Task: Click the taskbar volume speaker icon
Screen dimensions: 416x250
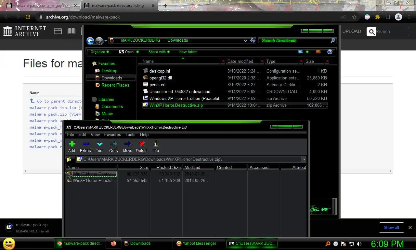Action: [359, 243]
